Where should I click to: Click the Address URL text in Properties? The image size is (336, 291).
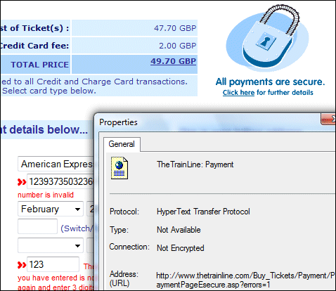[x=245, y=280]
